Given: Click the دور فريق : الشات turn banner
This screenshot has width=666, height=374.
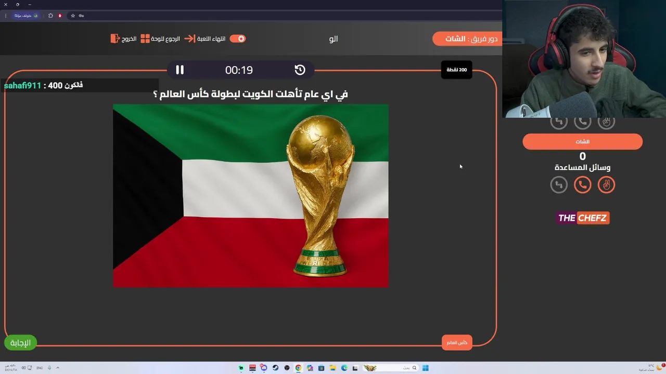Looking at the screenshot, I should pos(467,38).
